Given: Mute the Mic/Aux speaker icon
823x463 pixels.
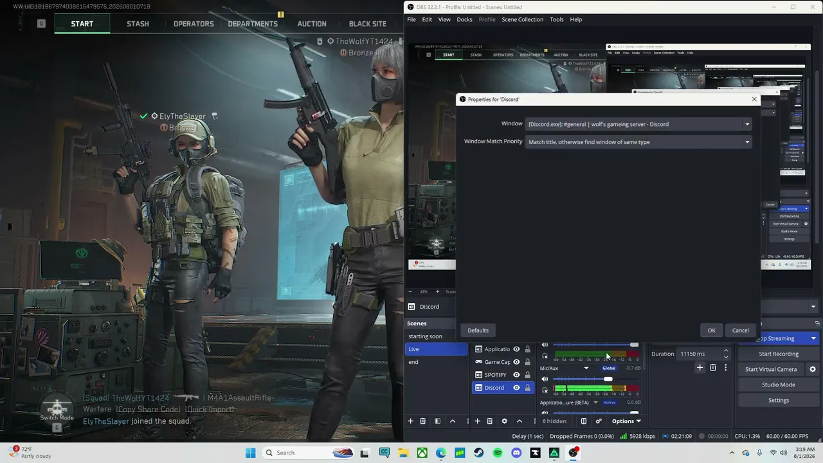Looking at the screenshot, I should [545, 379].
